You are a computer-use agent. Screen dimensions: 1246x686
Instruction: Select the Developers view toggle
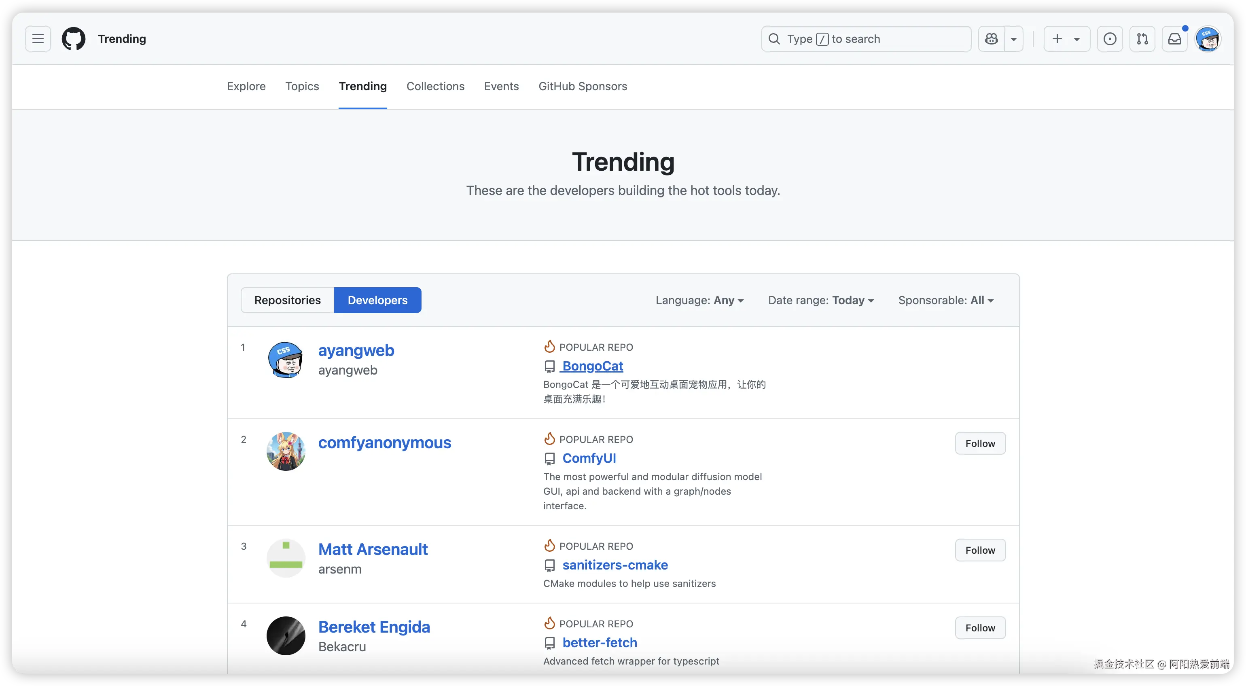point(377,300)
